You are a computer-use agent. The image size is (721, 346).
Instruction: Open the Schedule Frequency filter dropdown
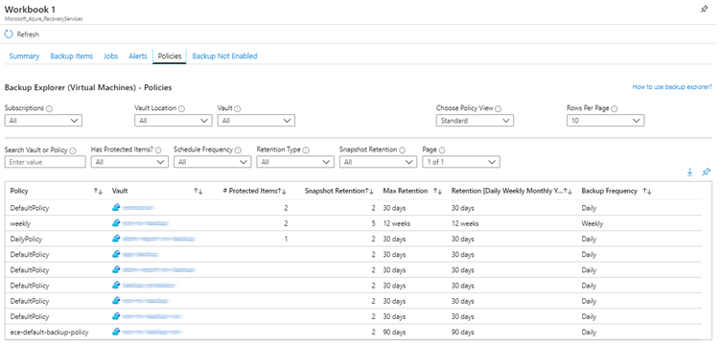[x=213, y=162]
